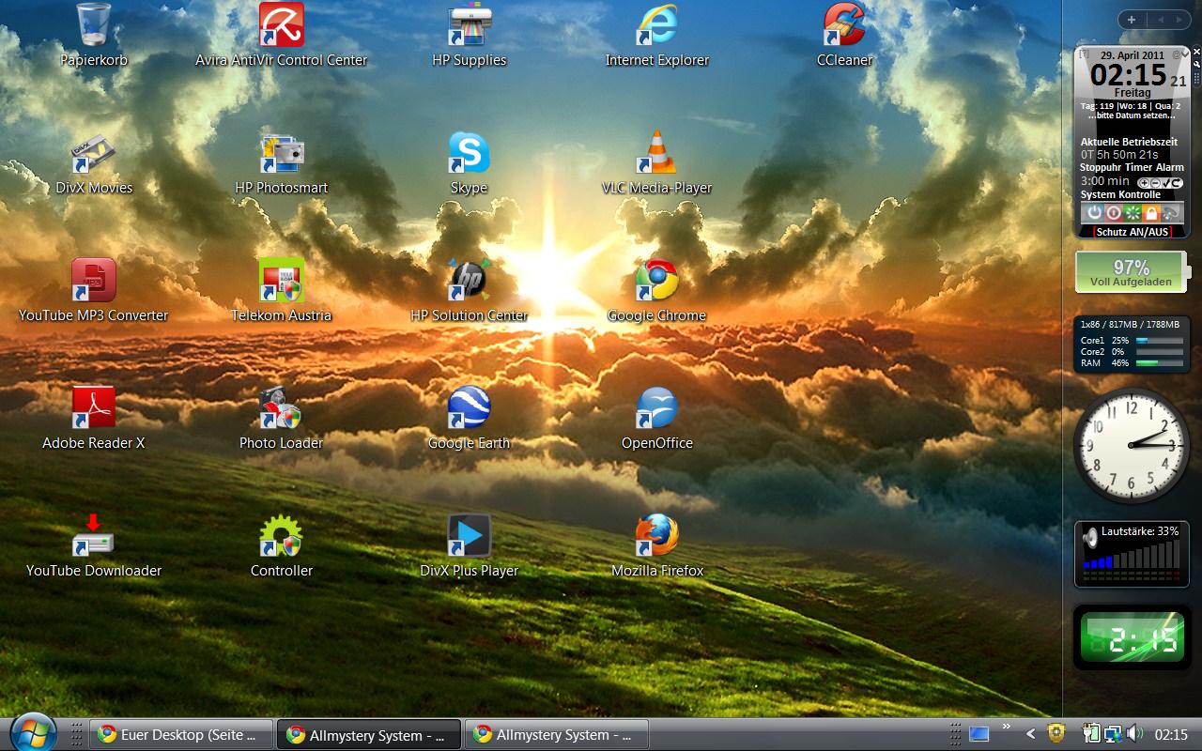Viewport: 1202px width, 751px height.
Task: Click the timer repeat arrow button
Action: pyautogui.click(x=1176, y=183)
